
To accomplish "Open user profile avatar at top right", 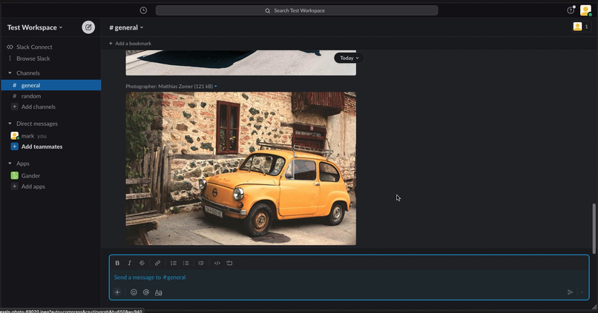I will tap(585, 10).
